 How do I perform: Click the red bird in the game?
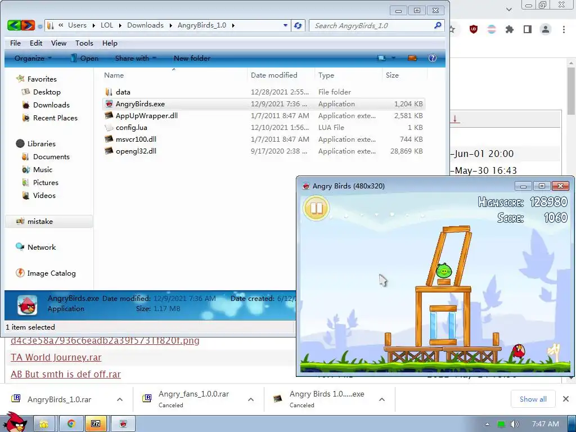tap(518, 350)
